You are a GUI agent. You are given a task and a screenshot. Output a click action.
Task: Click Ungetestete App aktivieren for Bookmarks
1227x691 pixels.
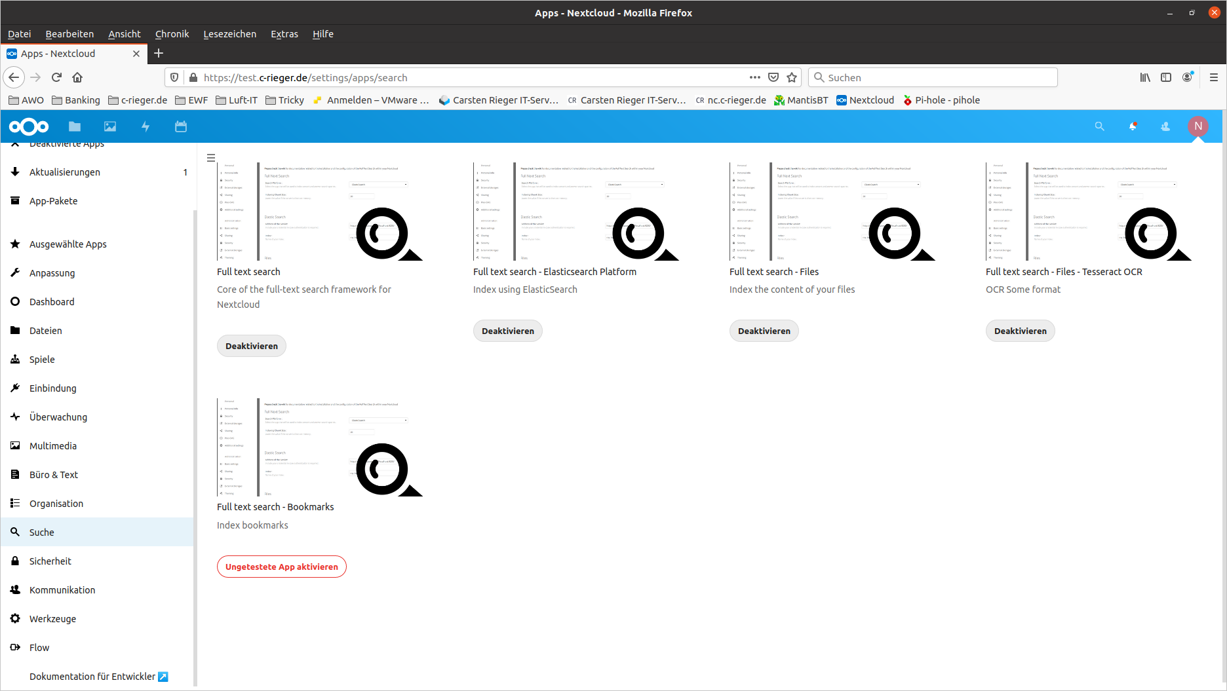pyautogui.click(x=282, y=567)
